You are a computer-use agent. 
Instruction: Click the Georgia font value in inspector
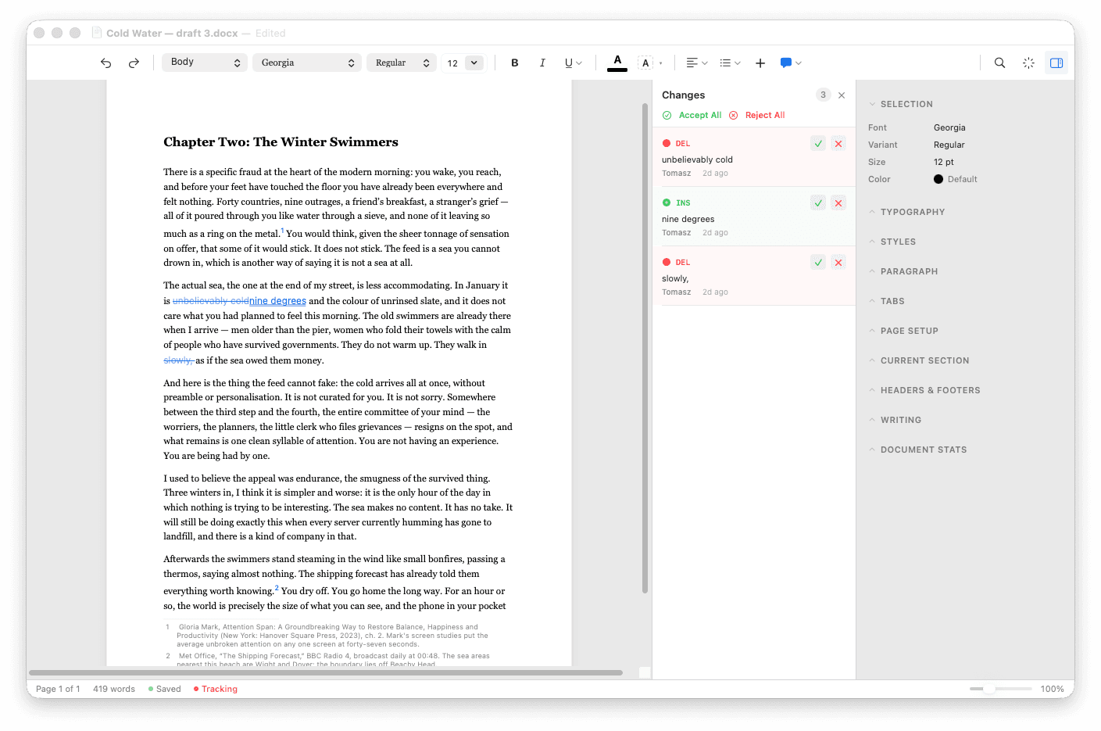[x=949, y=127]
